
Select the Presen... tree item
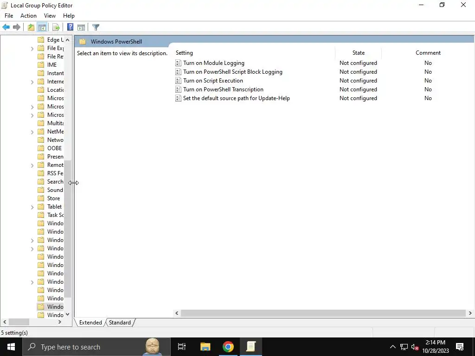51,157
